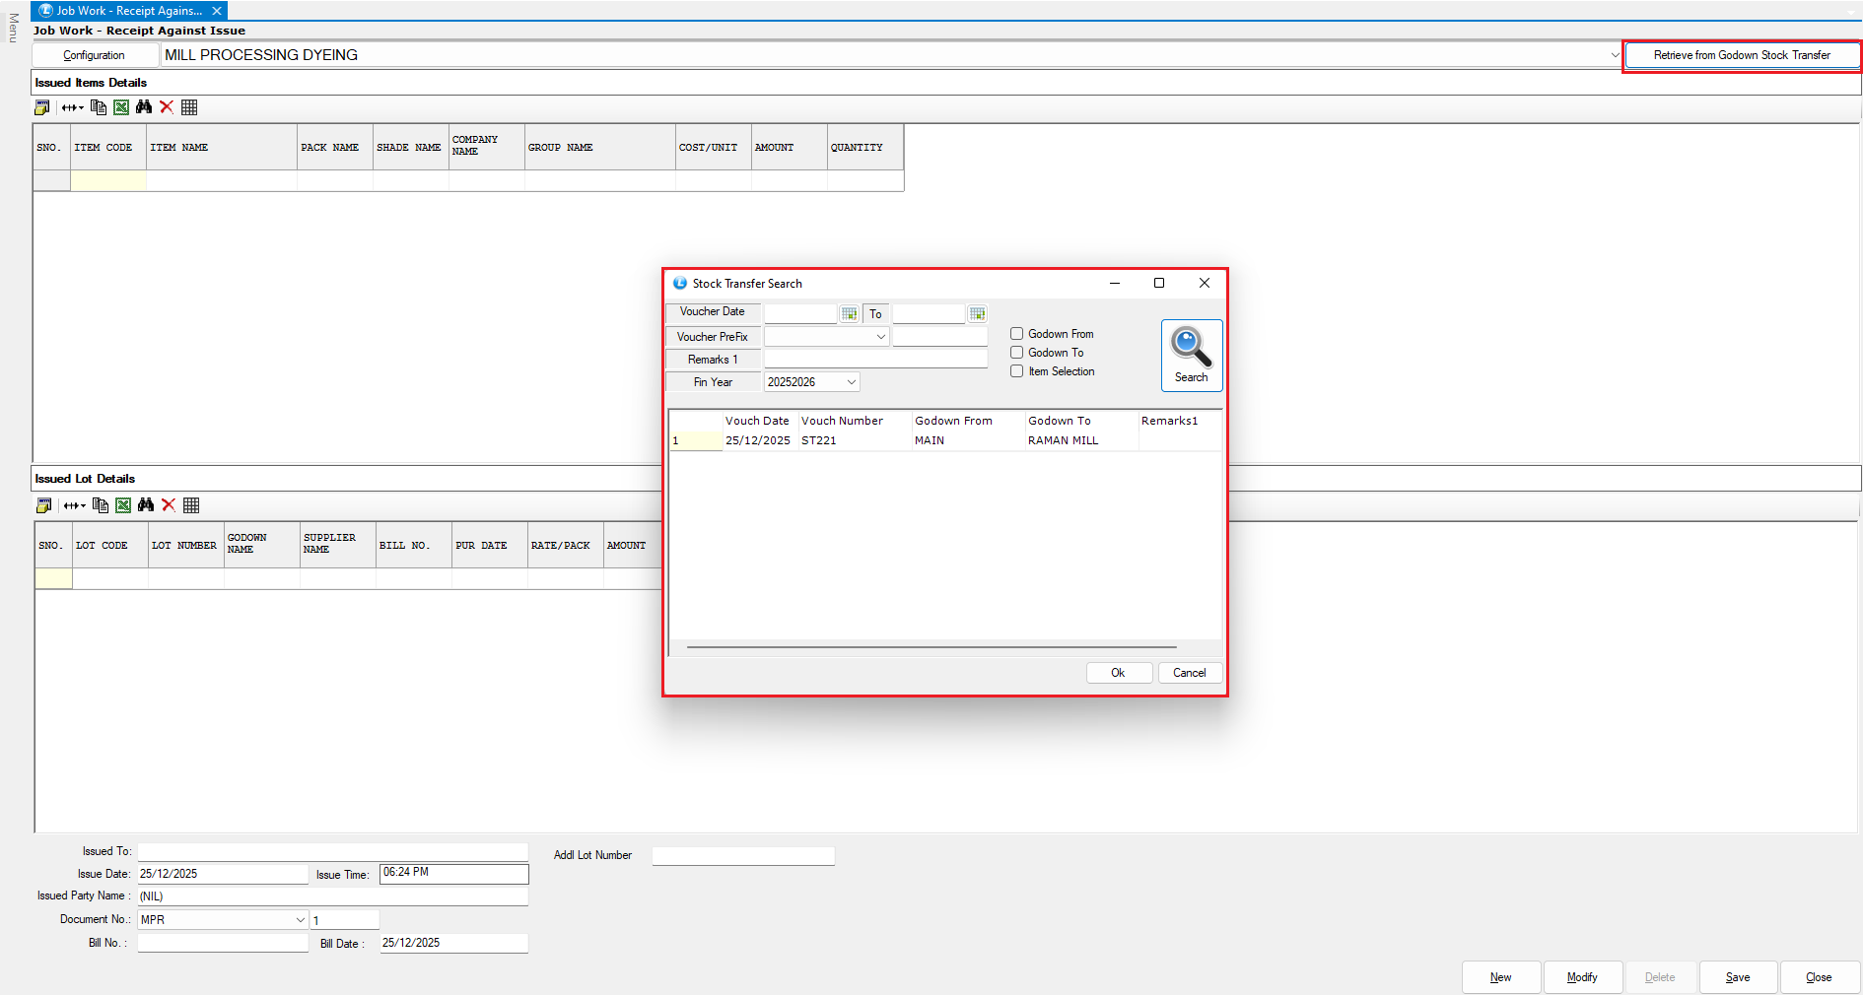Export Issued Items grid to Excel

coord(121,107)
